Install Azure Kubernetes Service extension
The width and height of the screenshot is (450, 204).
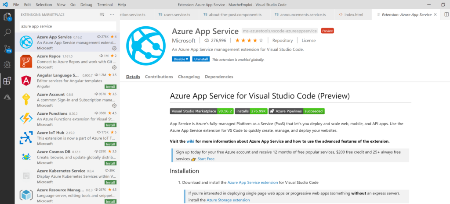(110, 182)
